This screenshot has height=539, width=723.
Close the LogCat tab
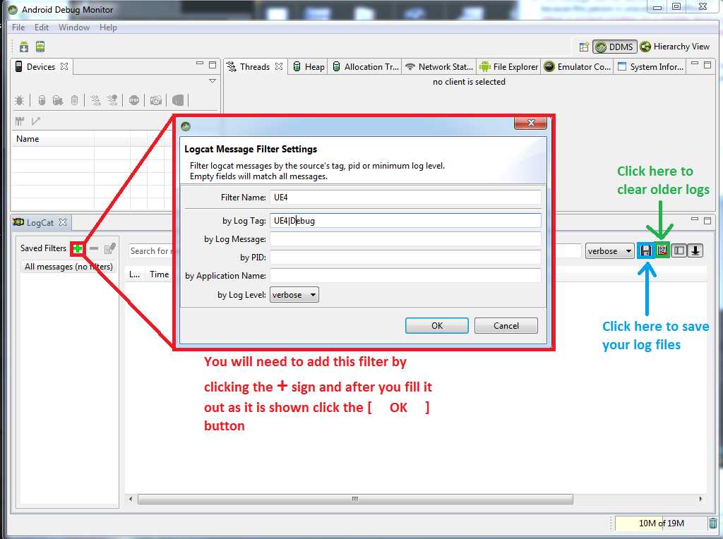(x=63, y=222)
